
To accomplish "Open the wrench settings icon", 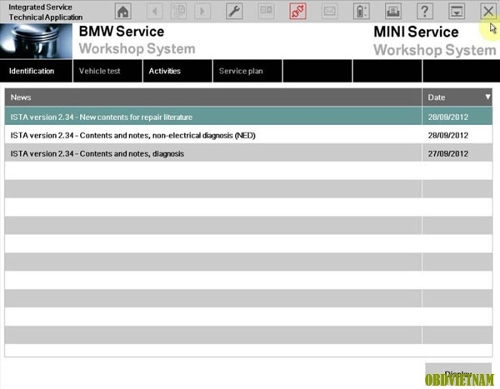I will [234, 12].
